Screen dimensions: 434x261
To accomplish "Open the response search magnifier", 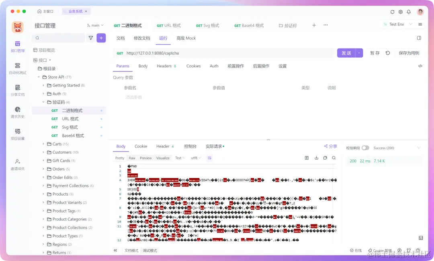I will [334, 158].
